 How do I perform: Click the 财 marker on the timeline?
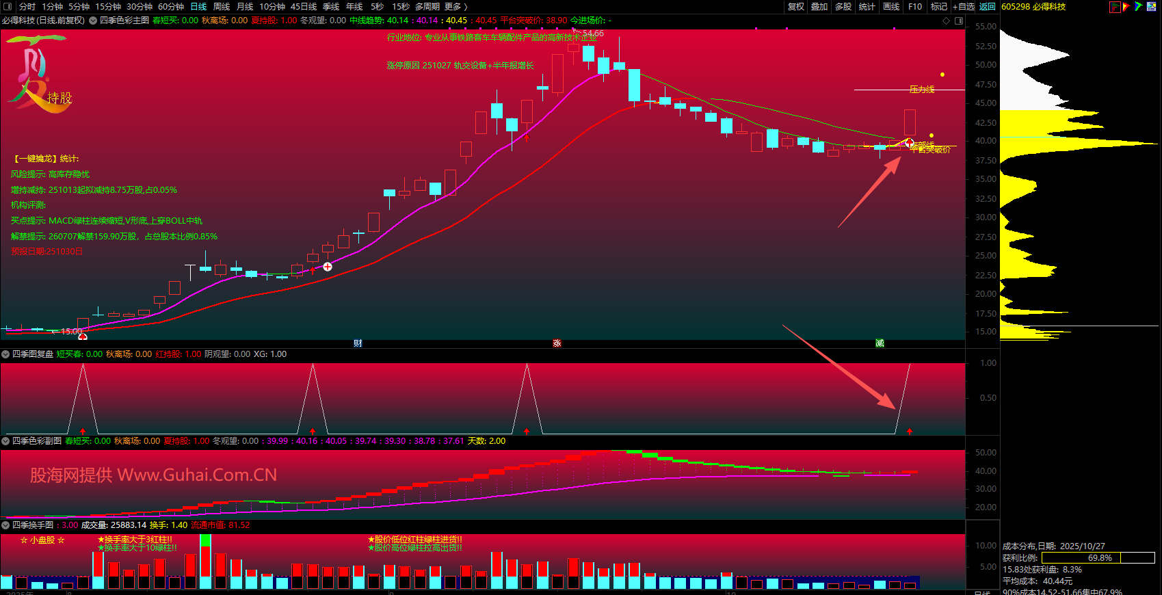coord(358,343)
